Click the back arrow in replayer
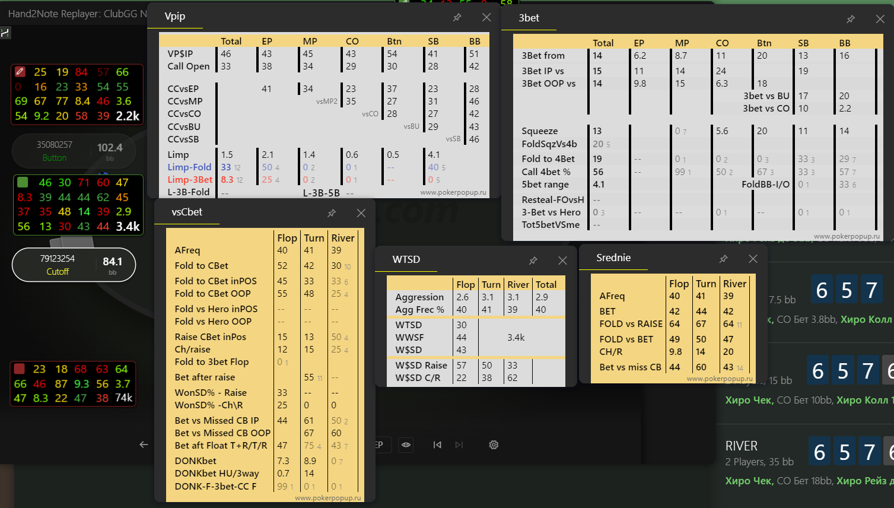The width and height of the screenshot is (894, 508). (144, 444)
